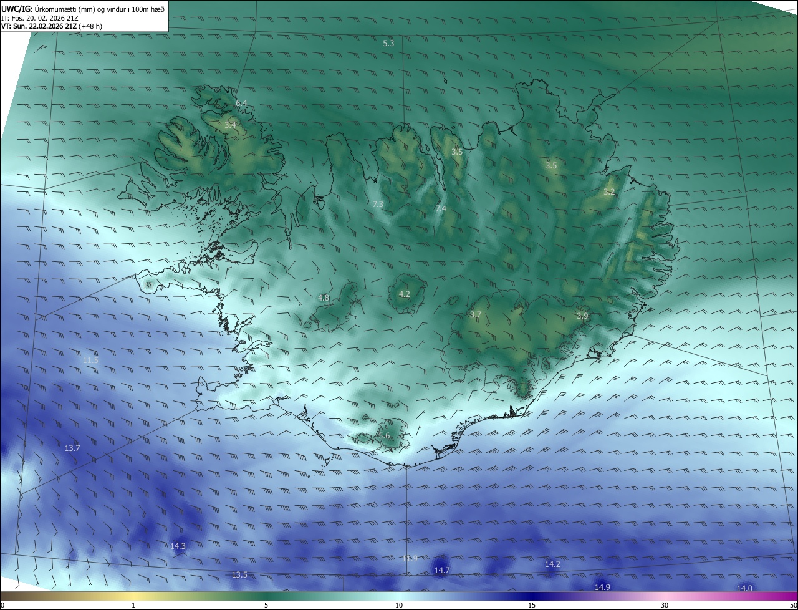The height and width of the screenshot is (610, 798).
Task: Click the 3.7 value on Vatnajökull
Action: (x=476, y=314)
